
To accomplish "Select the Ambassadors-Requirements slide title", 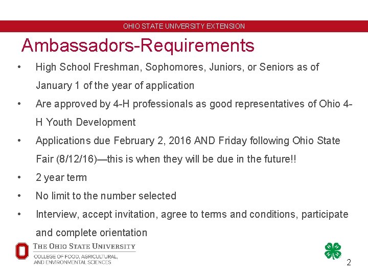I will 138,45.
